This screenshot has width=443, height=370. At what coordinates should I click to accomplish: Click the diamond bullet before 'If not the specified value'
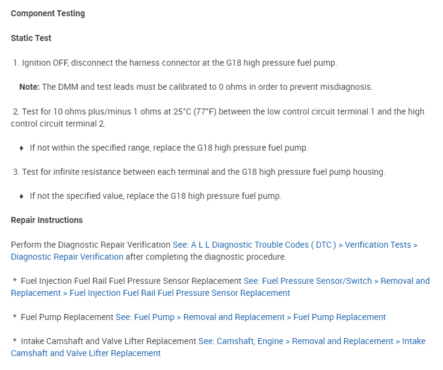coord(22,196)
